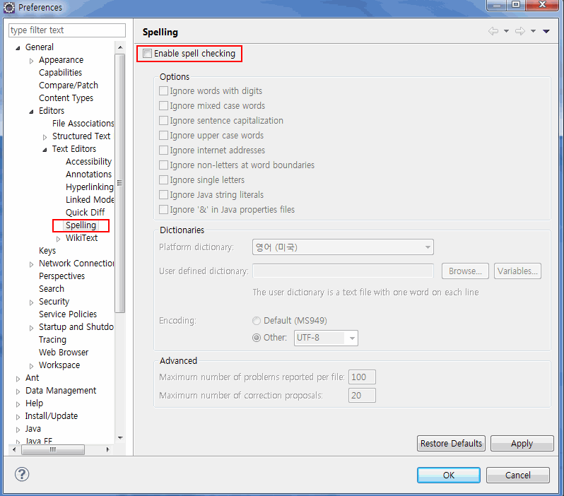Select Capabilities in the tree
564x496 pixels.
61,72
